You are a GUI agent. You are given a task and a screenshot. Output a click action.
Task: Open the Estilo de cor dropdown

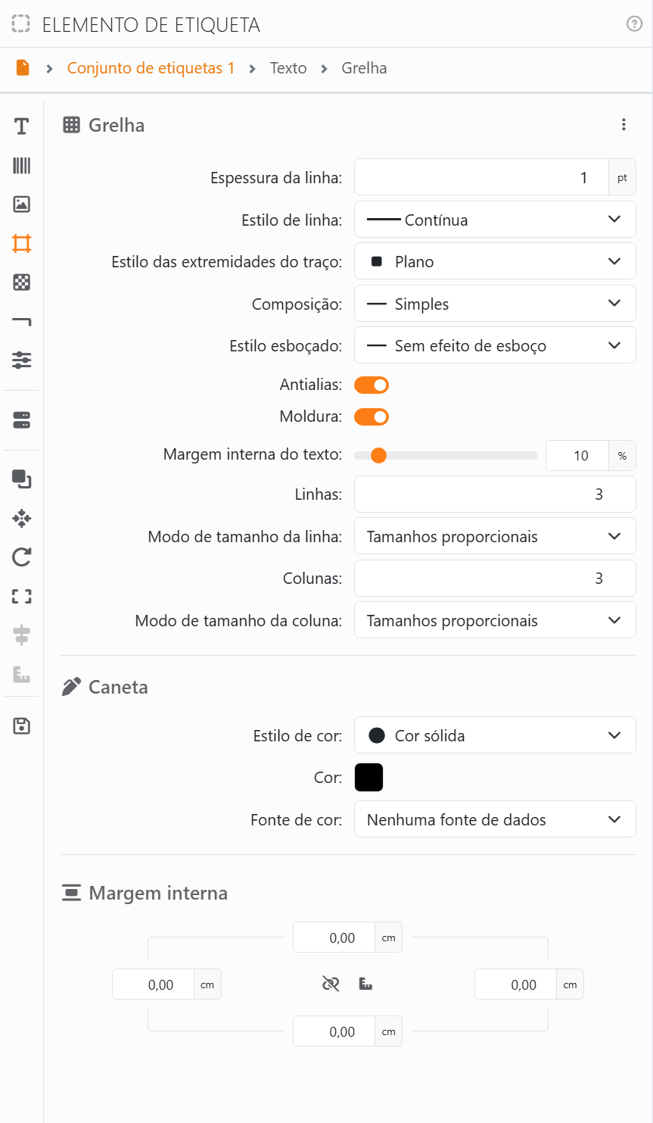click(x=495, y=735)
